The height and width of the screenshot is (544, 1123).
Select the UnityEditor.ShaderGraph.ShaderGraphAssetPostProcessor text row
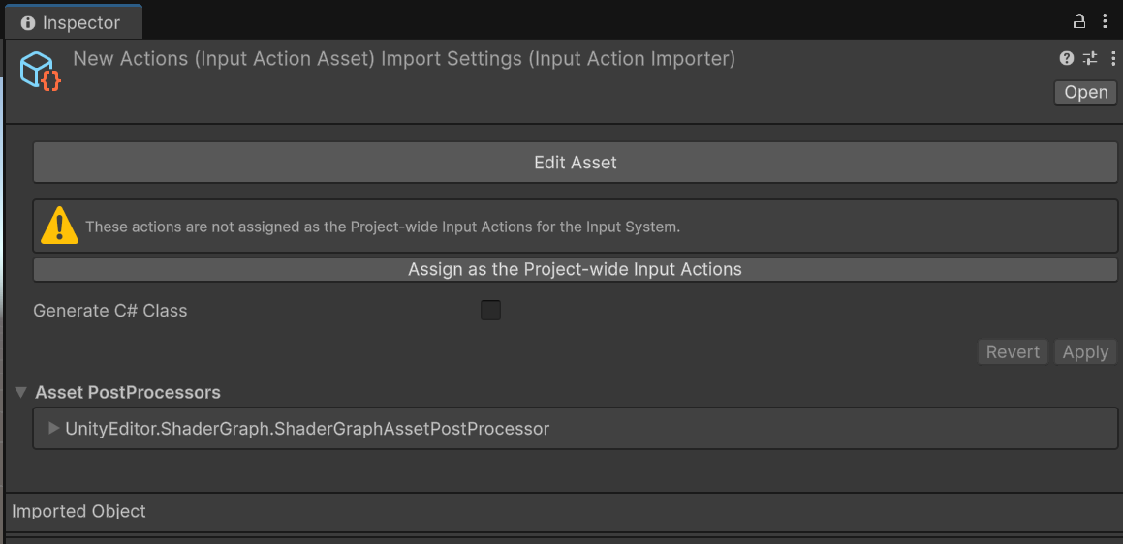click(x=307, y=428)
